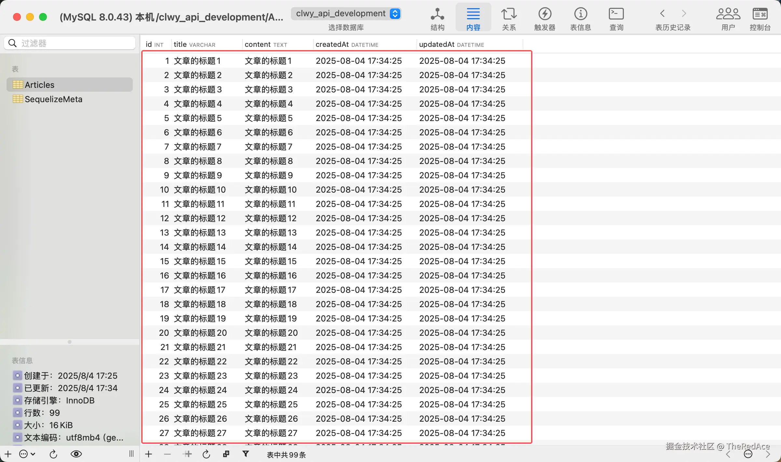
Task: Open the 查询 (Query) editor
Action: click(616, 19)
